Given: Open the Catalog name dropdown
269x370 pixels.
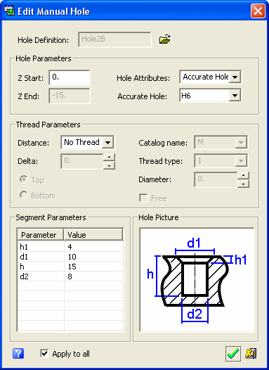Looking at the screenshot, I should (x=241, y=142).
